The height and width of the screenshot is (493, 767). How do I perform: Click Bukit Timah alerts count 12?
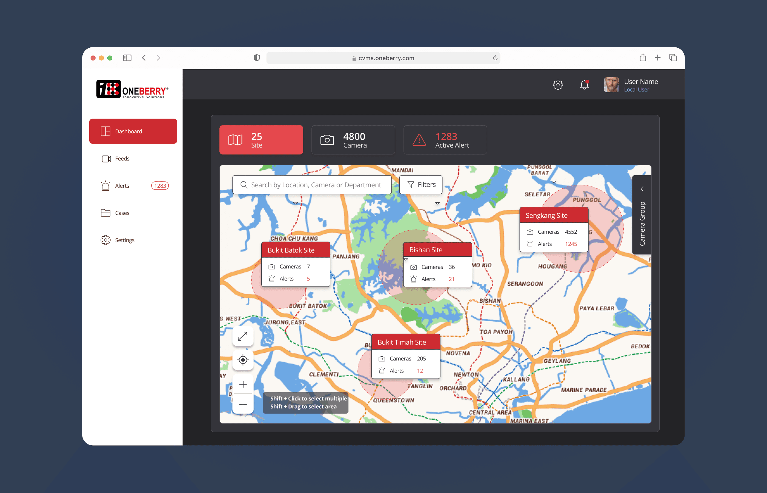coord(420,370)
